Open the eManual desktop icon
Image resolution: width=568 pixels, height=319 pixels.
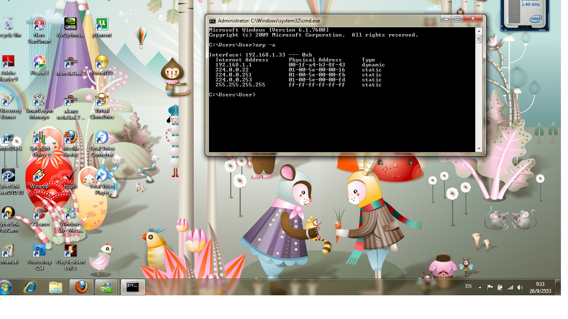pos(8,254)
